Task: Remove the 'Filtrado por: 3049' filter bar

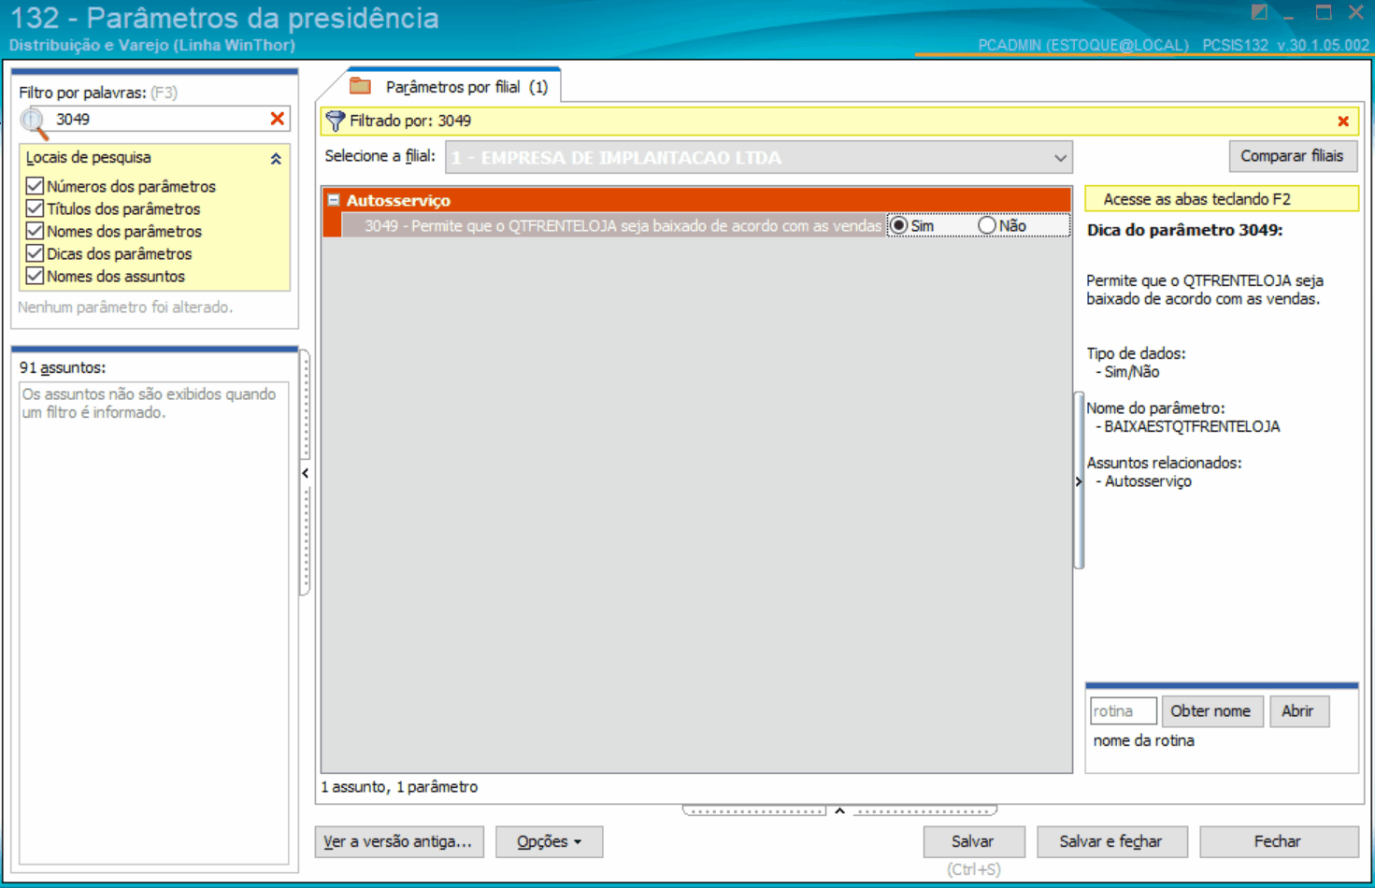Action: coord(1343,122)
